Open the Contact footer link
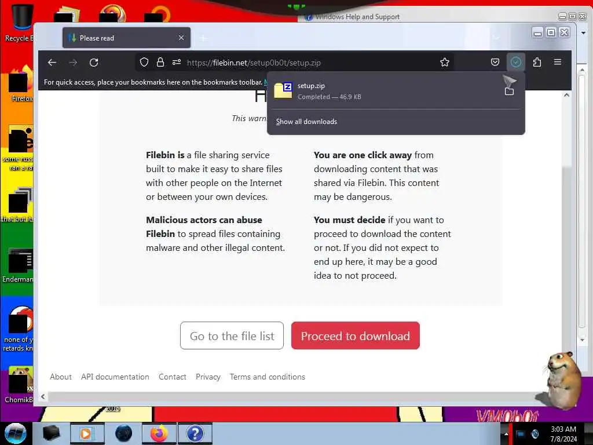593x445 pixels. [173, 377]
